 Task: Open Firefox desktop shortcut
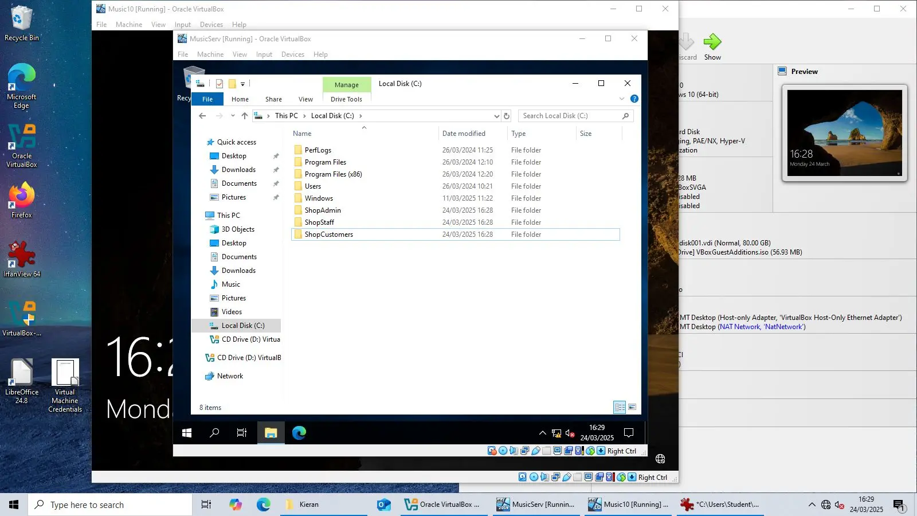22,201
